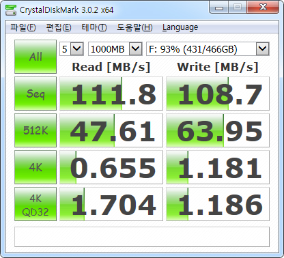Viewport: 284px width, 258px height.
Task: Click the Write [MB/s] column header
Action: (218, 67)
